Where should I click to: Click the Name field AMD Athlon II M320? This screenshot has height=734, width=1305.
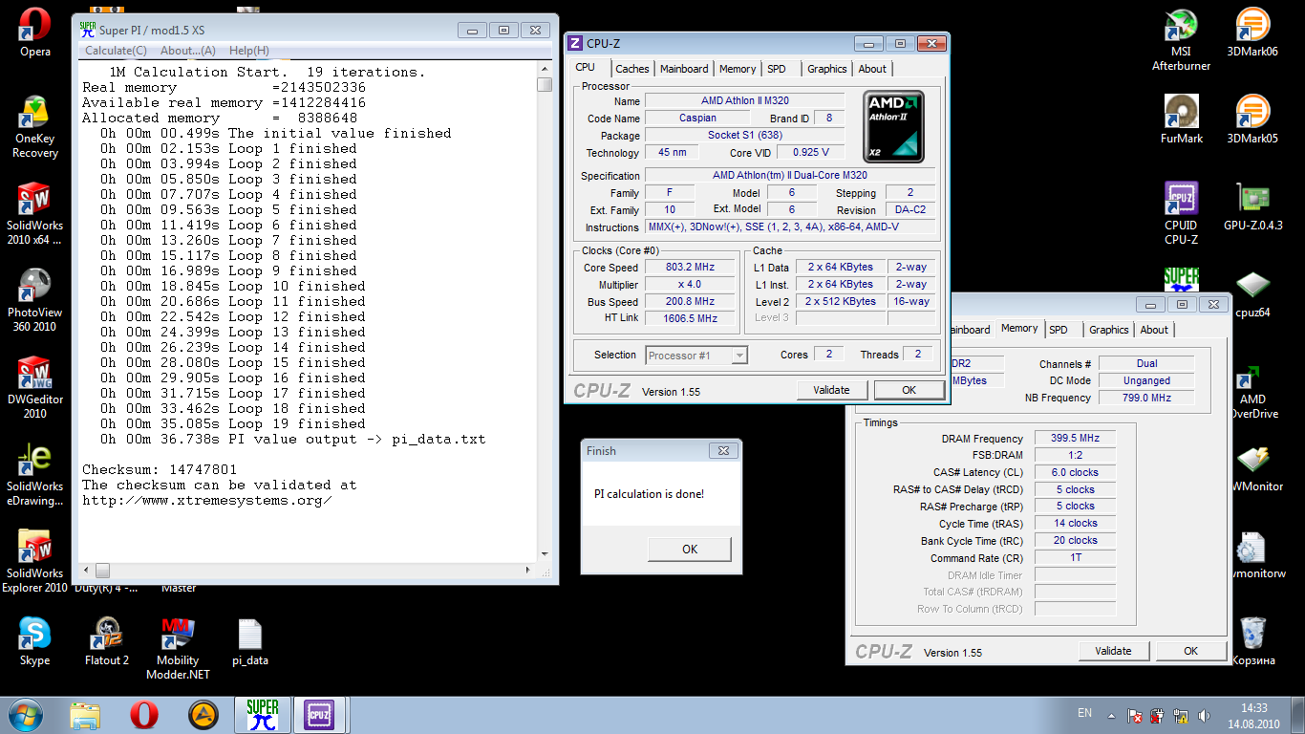coord(745,101)
